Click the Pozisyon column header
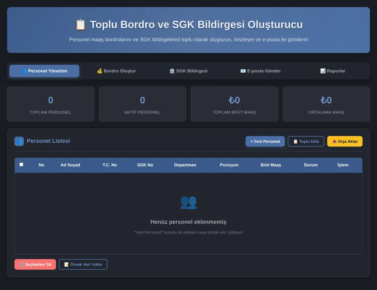The width and height of the screenshot is (377, 290). [229, 165]
